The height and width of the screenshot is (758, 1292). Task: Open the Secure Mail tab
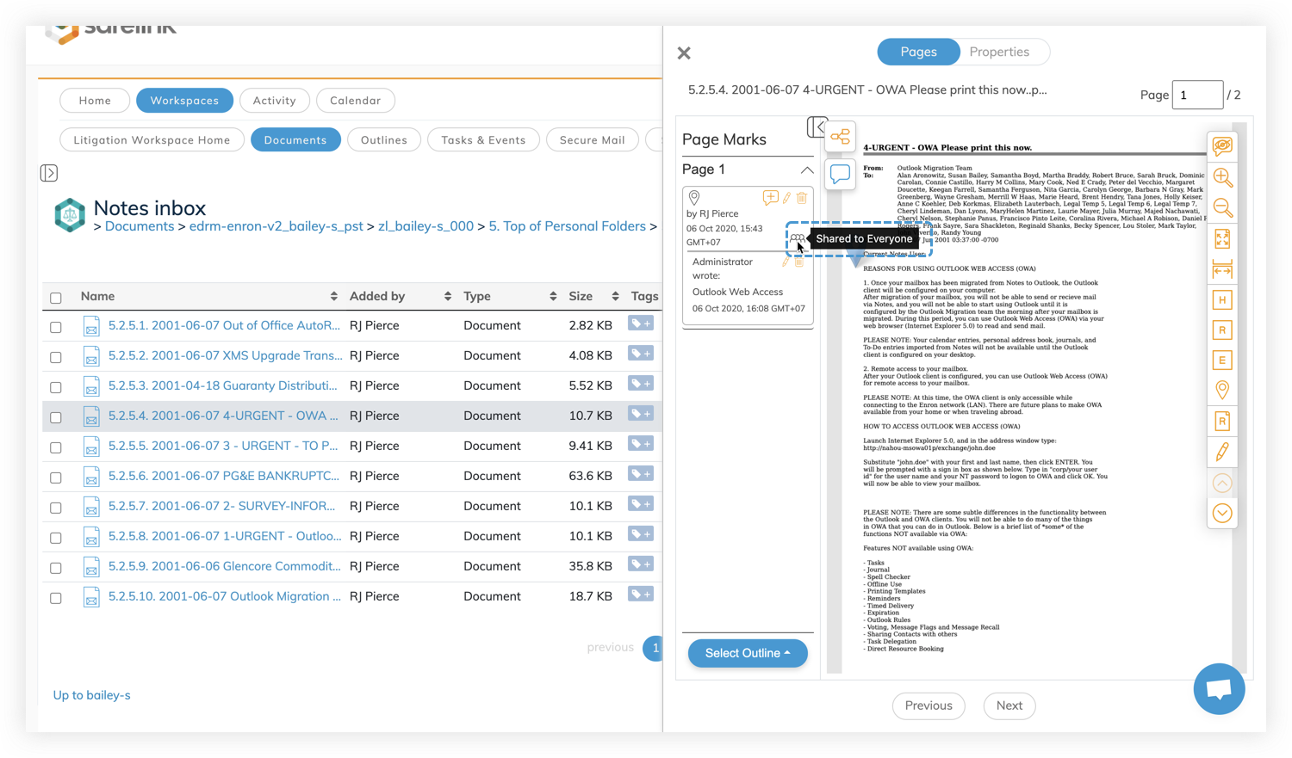tap(593, 140)
